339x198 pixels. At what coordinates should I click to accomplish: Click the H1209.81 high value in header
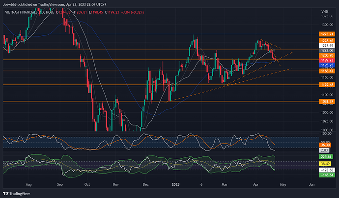click(80, 13)
